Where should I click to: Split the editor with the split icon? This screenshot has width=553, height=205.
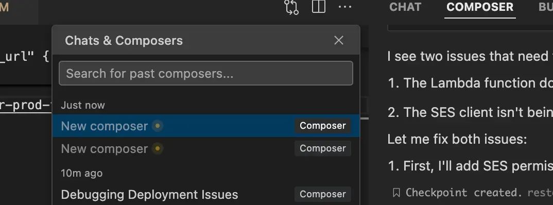pyautogui.click(x=319, y=7)
